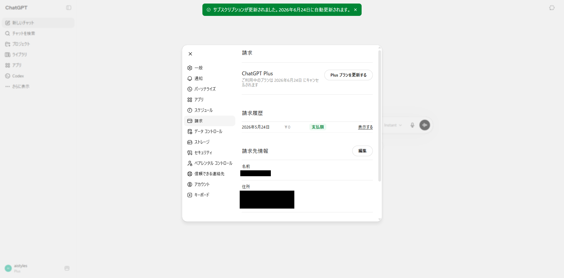Open 信頼できる連絡先 lifebuoy icon
The width and height of the screenshot is (564, 278).
[190, 174]
